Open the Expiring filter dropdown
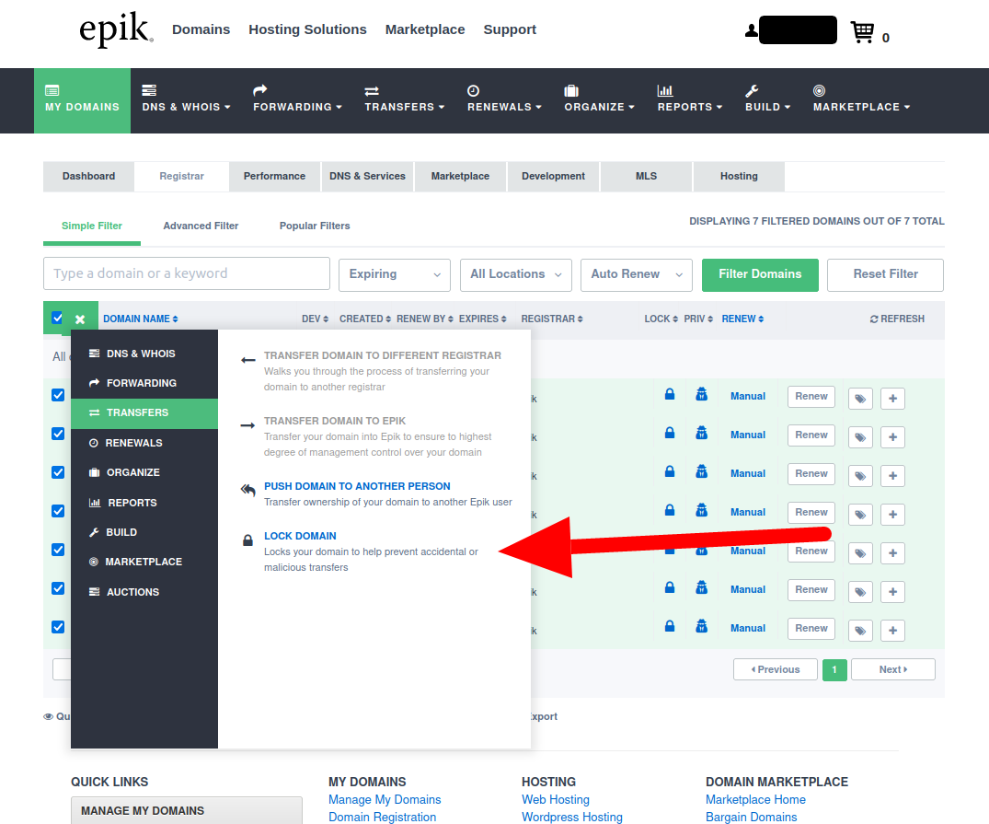989x824 pixels. (x=394, y=274)
